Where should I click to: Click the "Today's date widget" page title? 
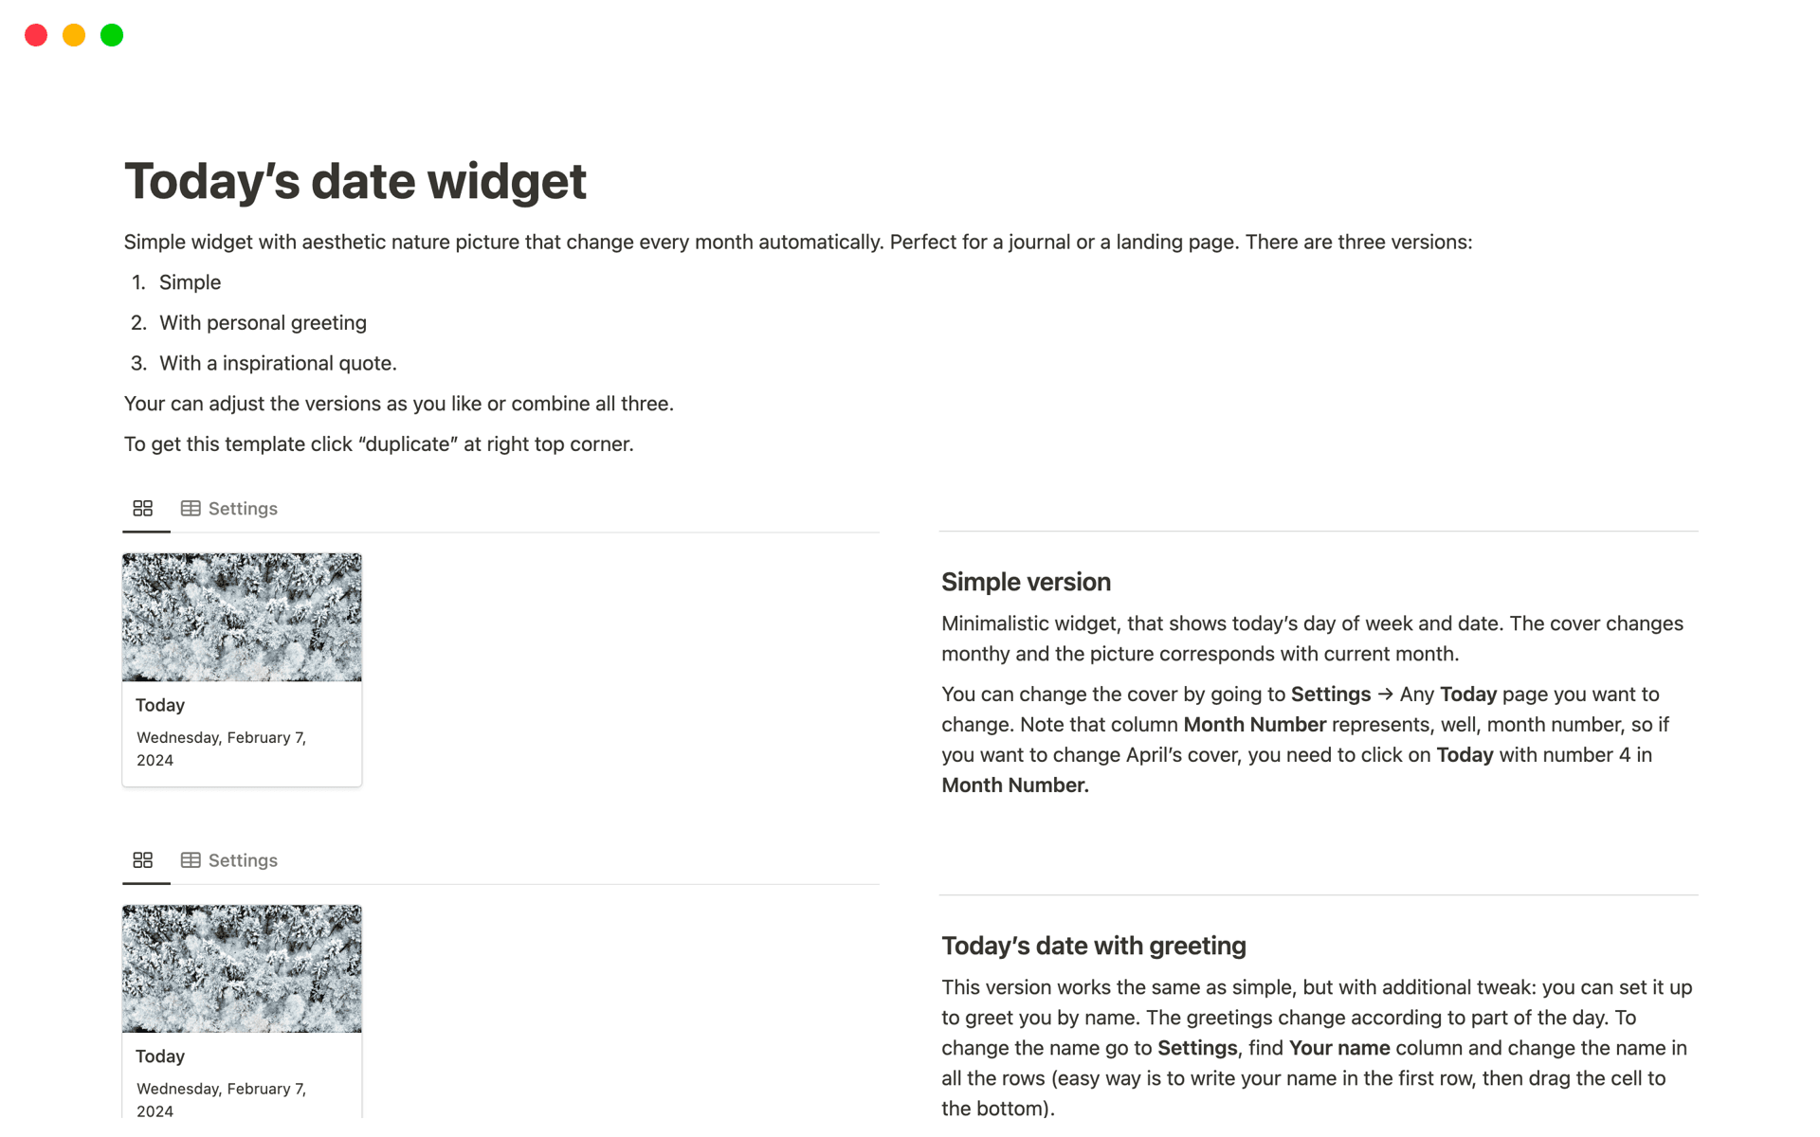click(355, 181)
